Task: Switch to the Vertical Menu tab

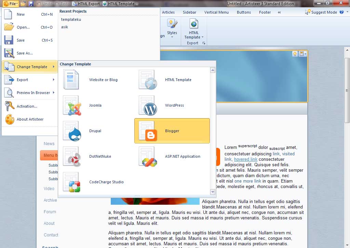Action: 216,12
